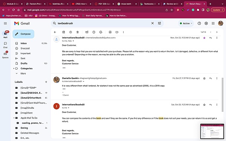Open the Gmail main menu hamburger icon
The width and height of the screenshot is (226, 141).
tap(5, 23)
